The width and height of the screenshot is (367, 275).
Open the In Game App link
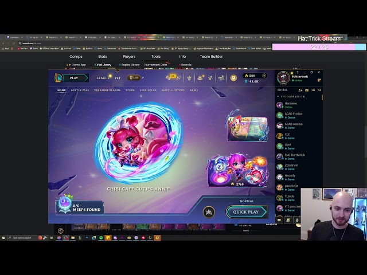point(76,65)
